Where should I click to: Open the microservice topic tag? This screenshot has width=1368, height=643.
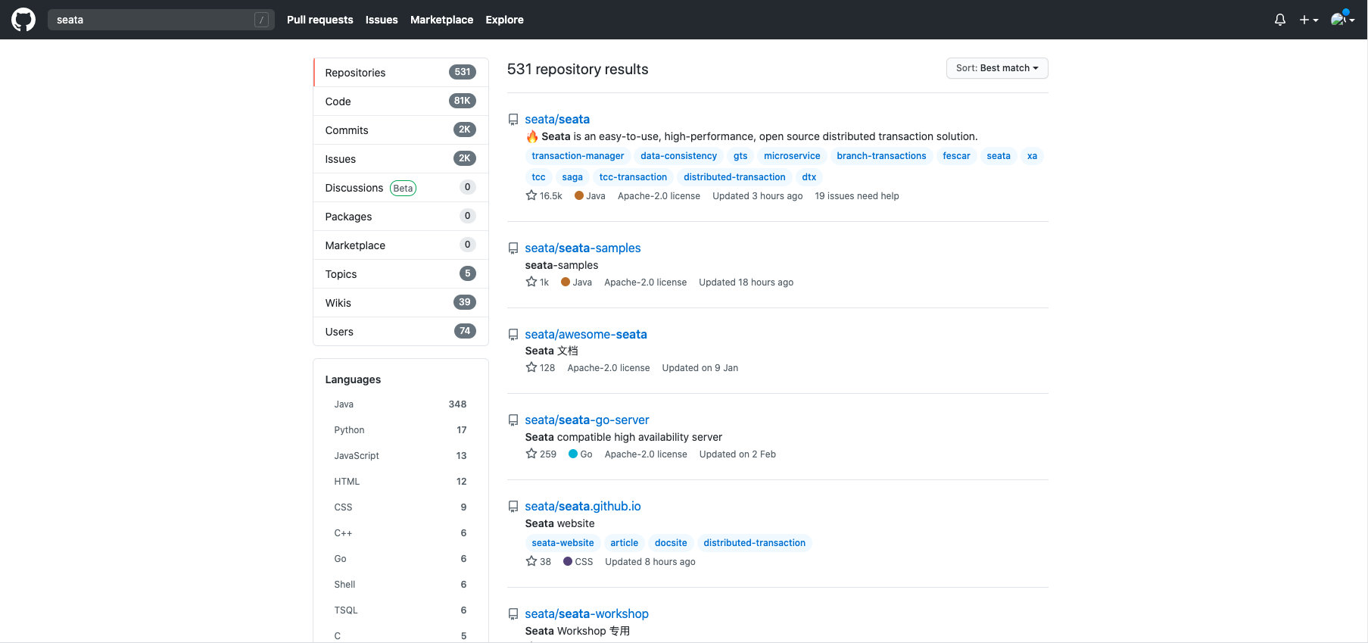click(792, 156)
